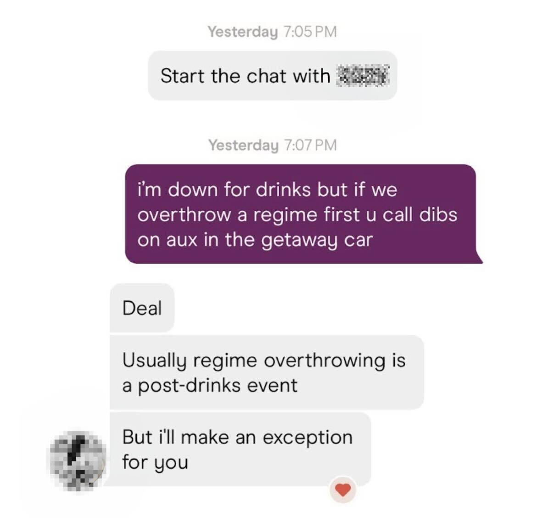Click the "Yesterday 7:07 PM" timestamp
537x528 pixels.
[273, 145]
